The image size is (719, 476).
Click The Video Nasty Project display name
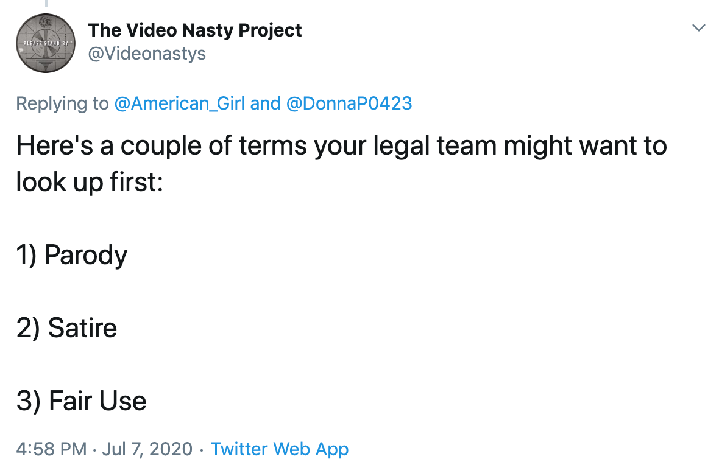pos(195,30)
